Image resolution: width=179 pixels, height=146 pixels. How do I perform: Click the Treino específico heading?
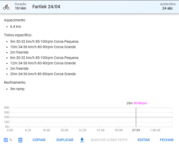(x=18, y=35)
